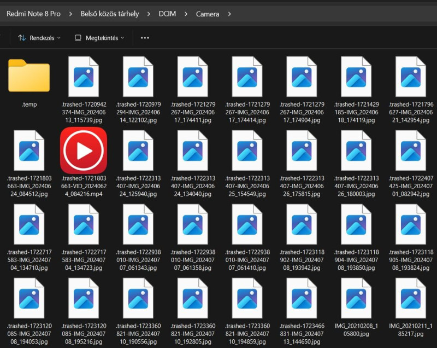Open the Megtekintés view dropdown
The width and height of the screenshot is (437, 348).
(x=99, y=38)
